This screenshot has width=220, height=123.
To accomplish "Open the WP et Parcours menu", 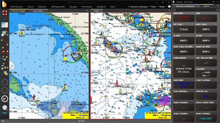I will point(16,7).
